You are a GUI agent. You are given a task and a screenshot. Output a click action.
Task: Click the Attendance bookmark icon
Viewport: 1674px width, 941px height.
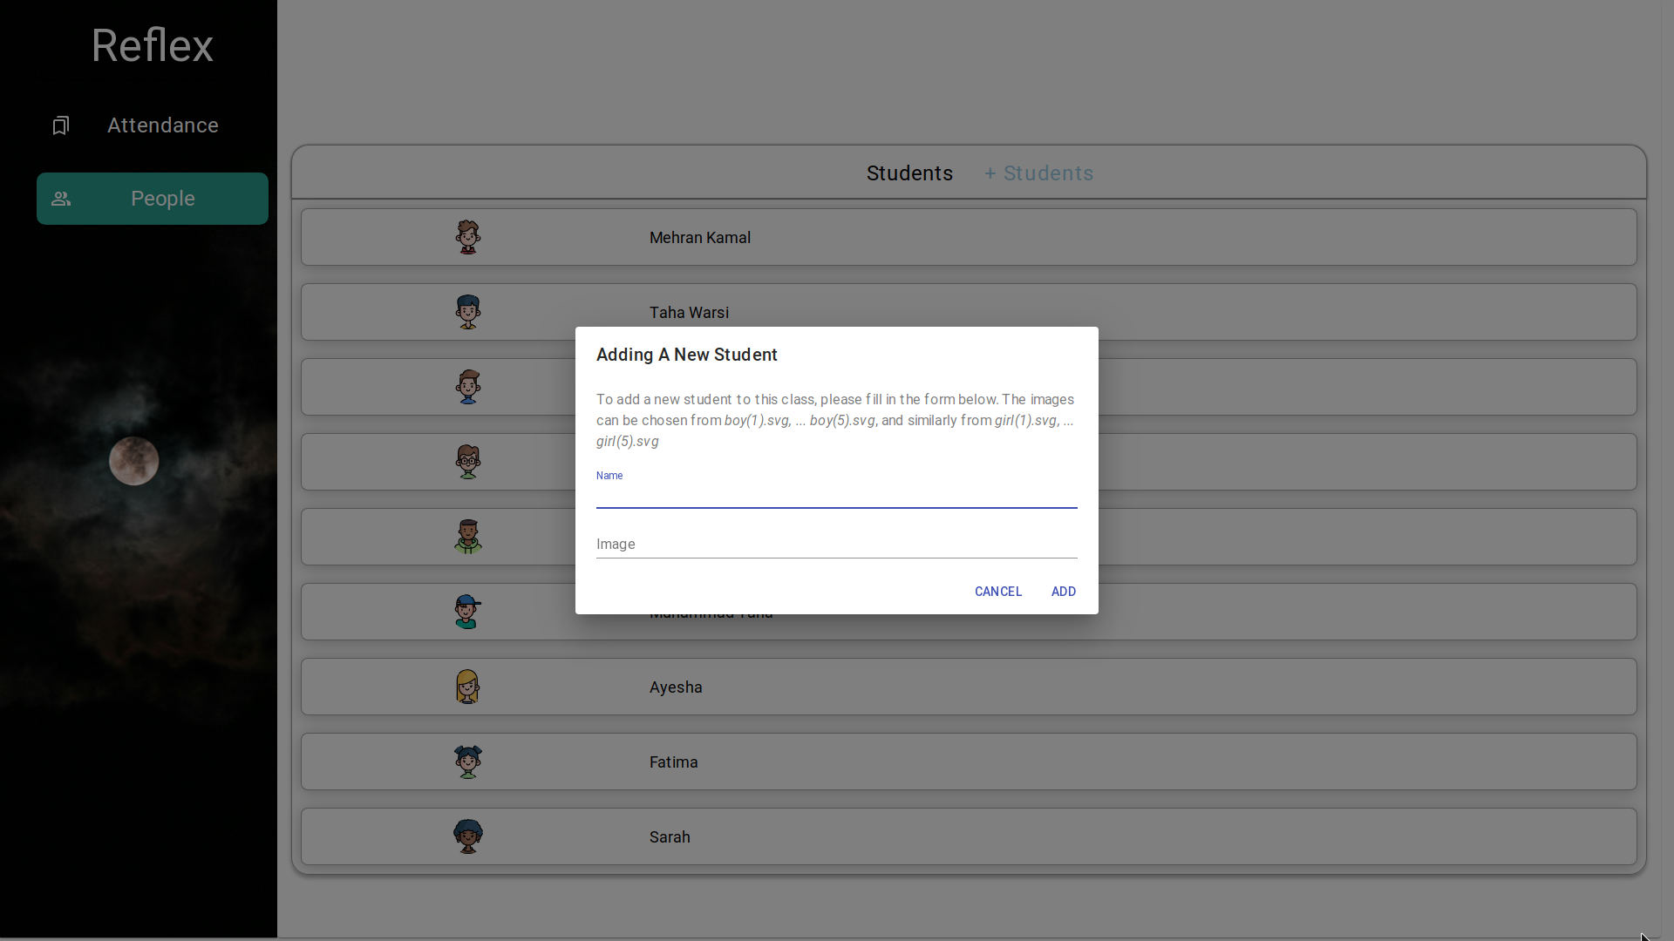pyautogui.click(x=60, y=125)
